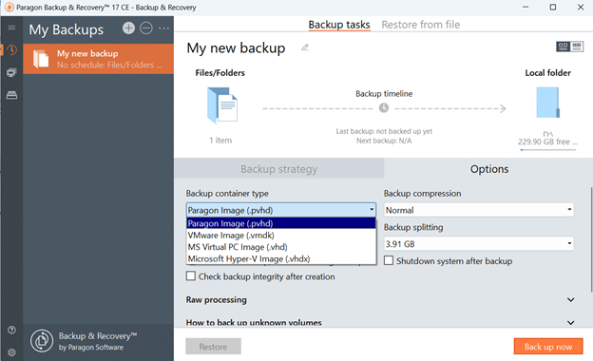
Task: Click the Restore button
Action: pos(213,346)
